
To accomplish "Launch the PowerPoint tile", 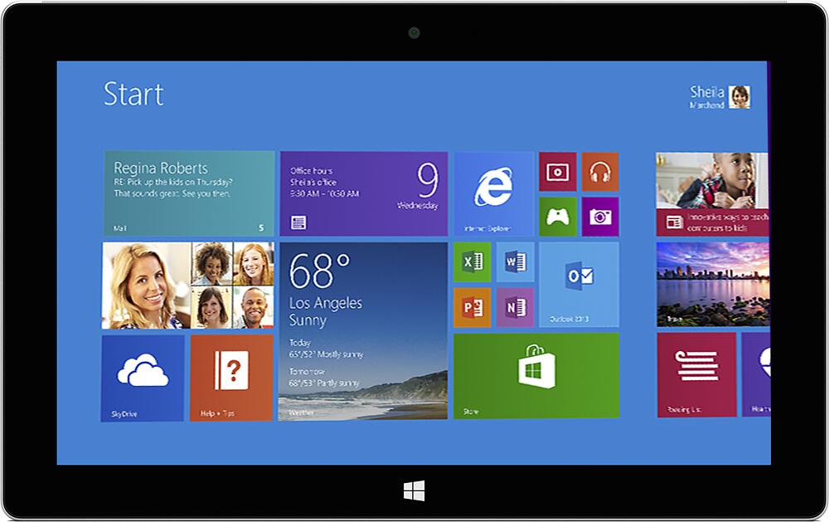I will [x=473, y=307].
